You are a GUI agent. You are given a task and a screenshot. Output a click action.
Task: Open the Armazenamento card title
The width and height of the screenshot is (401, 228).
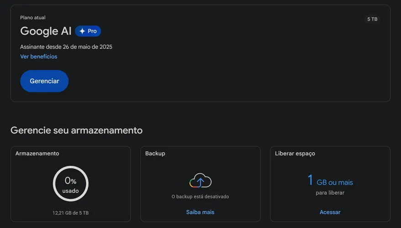(x=37, y=154)
